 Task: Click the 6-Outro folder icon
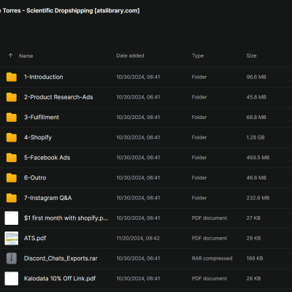12,178
